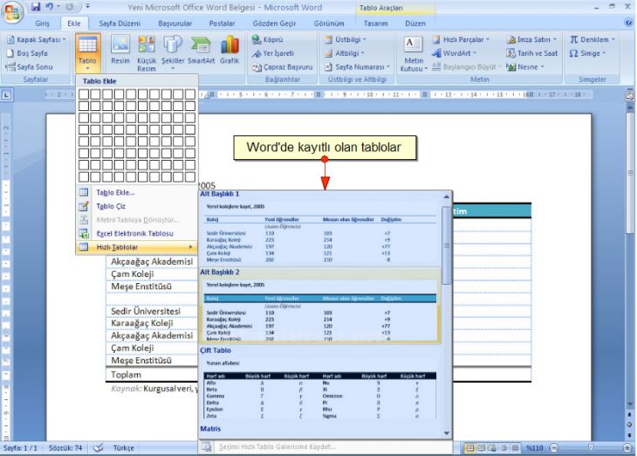Open Hızlı Tablolar submenu
The height and width of the screenshot is (456, 637).
click(137, 247)
